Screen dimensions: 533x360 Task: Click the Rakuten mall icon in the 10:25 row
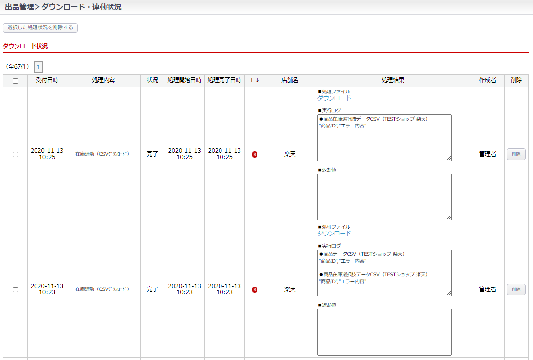(255, 154)
